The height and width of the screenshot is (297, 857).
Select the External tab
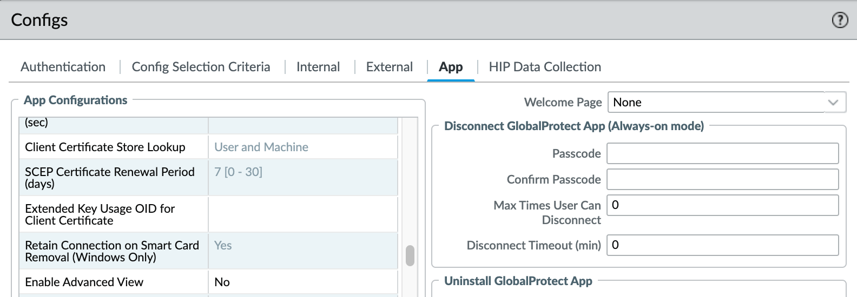click(389, 67)
